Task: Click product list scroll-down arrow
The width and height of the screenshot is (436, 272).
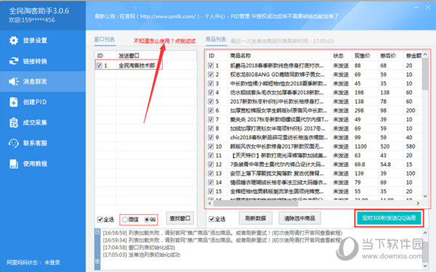Action: 425,196
